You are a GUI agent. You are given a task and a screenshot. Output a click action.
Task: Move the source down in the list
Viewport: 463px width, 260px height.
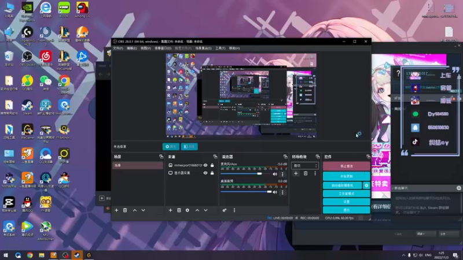tap(206, 210)
